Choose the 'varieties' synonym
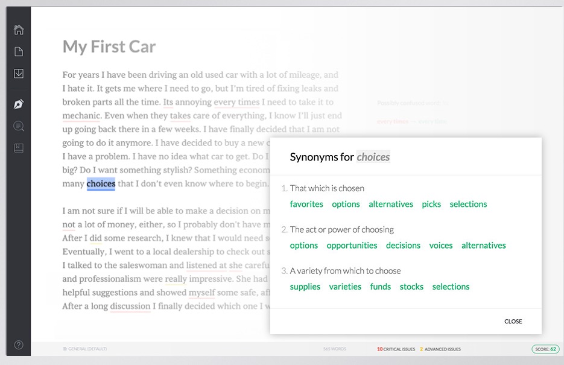The image size is (564, 365). point(345,287)
